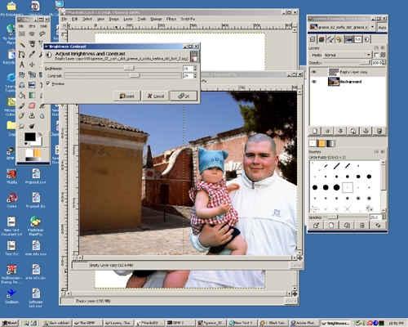Viewport: 408px width, 327px height.
Task: Open Filters menu in main image window
Action: pyautogui.click(x=171, y=19)
